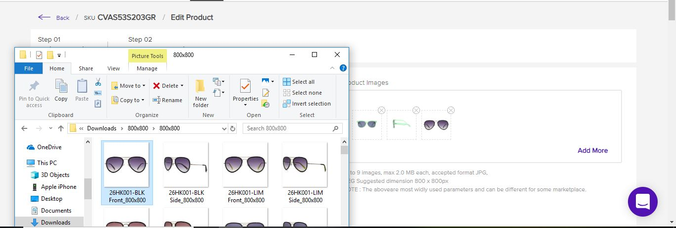Open Customize Quick Access Toolbar dropdown
676x228 pixels.
[x=59, y=55]
